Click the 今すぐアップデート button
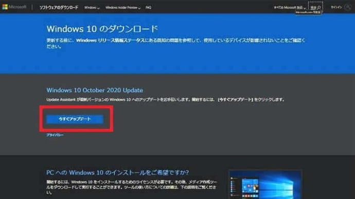The height and width of the screenshot is (199, 355). tap(75, 119)
